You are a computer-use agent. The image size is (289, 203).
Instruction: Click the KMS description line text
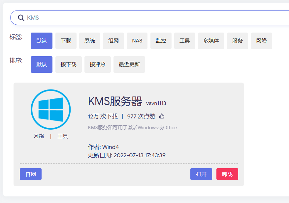click(x=132, y=128)
